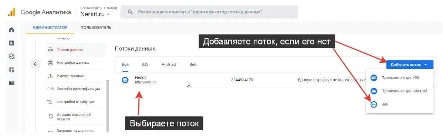443x136 pixels.
Task: Open the Home icon in left rail
Action: [x=11, y=29]
